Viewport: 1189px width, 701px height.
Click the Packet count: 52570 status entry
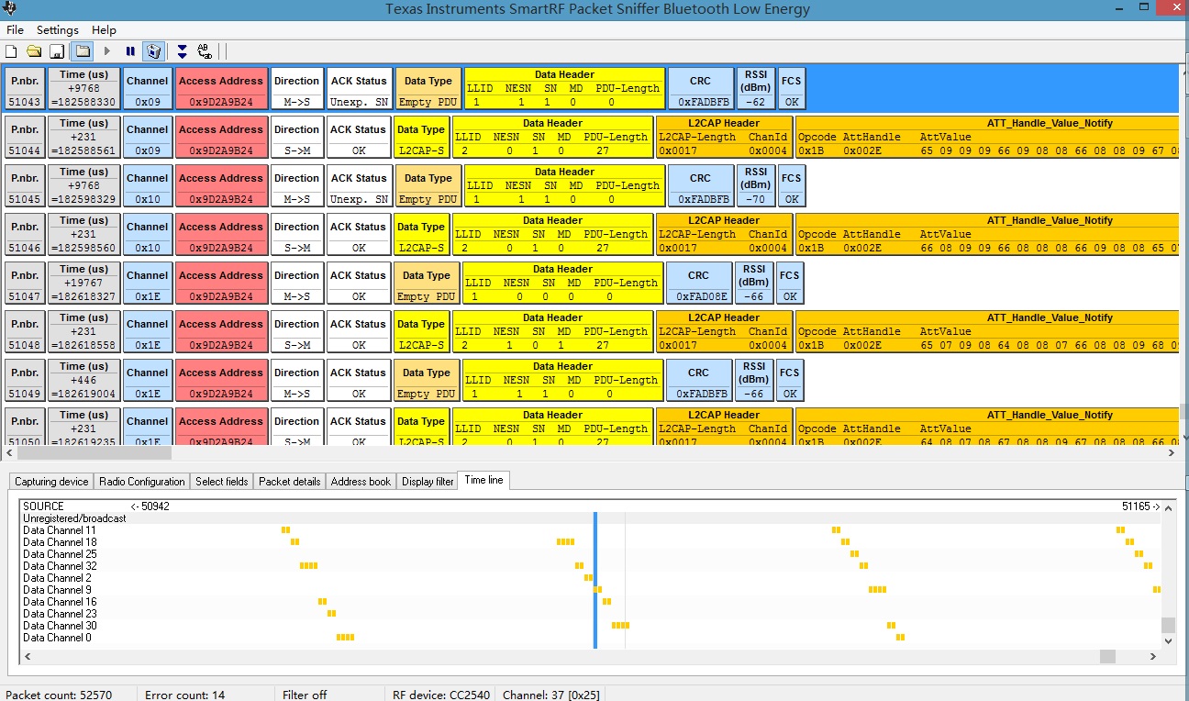pyautogui.click(x=59, y=695)
